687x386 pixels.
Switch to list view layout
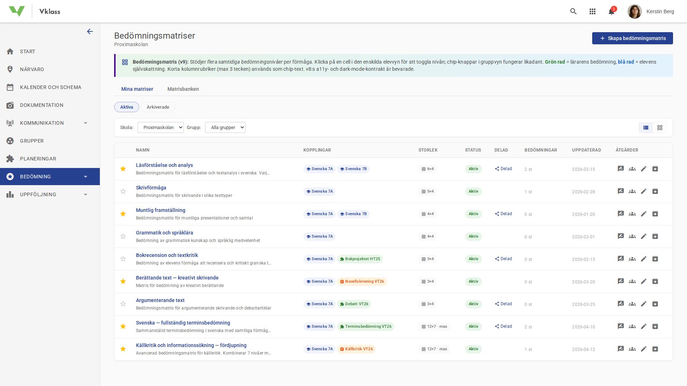point(646,128)
